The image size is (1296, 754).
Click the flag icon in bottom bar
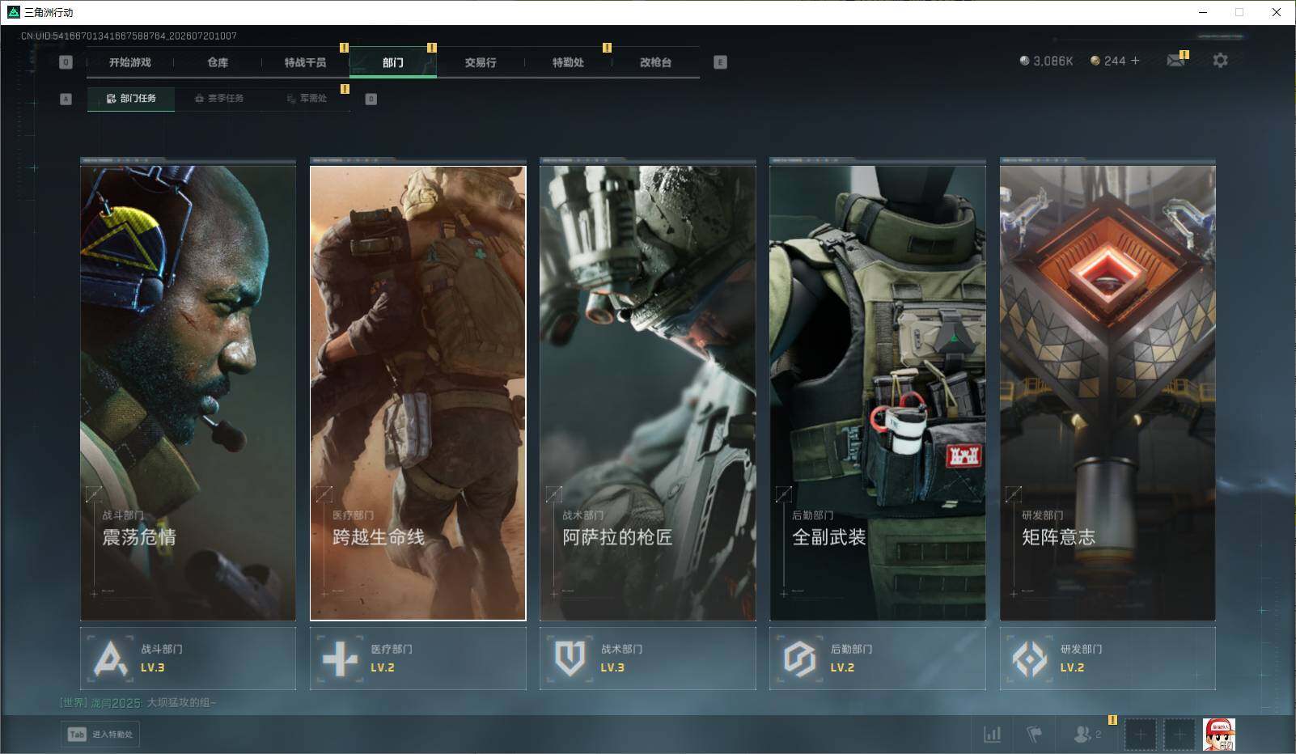(1034, 734)
